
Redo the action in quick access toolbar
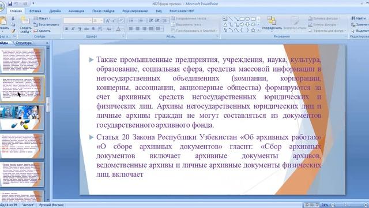tap(25, 4)
